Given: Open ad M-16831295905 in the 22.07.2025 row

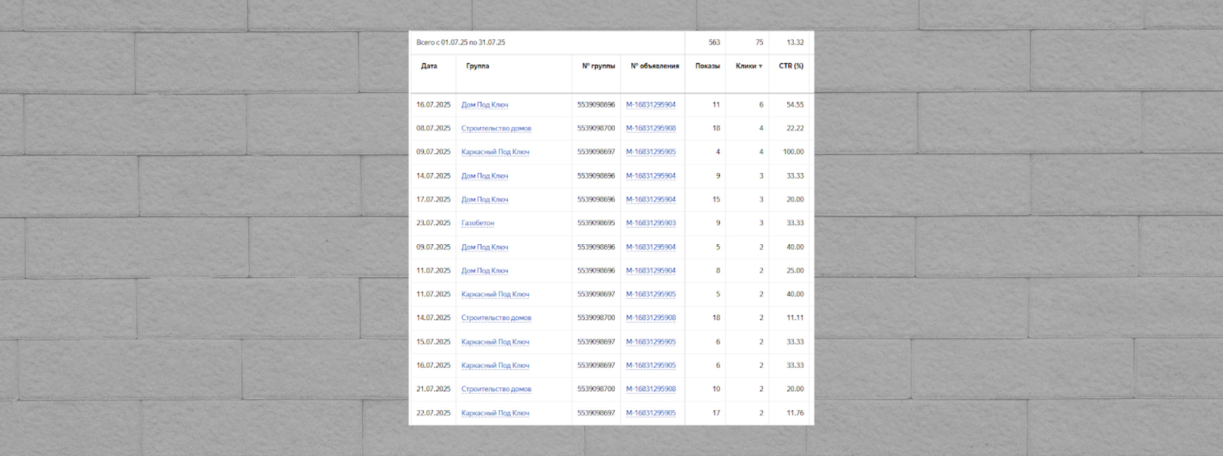Looking at the screenshot, I should pos(650,413).
